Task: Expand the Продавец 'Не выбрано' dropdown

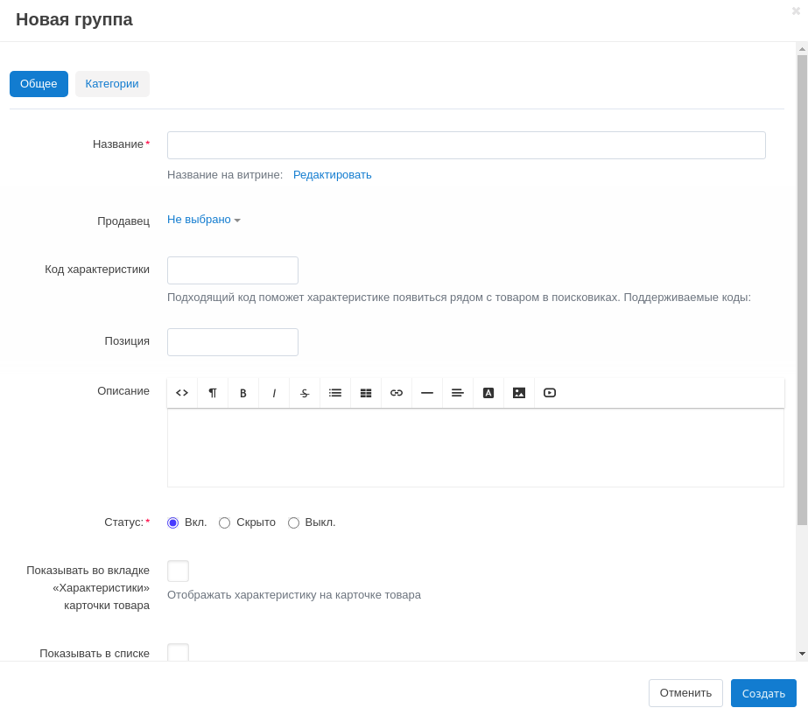Action: tap(203, 220)
